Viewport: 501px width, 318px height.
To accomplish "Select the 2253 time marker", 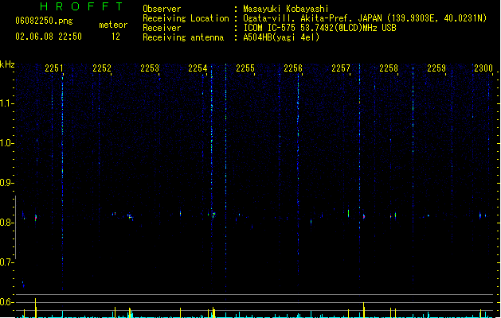I will click(x=150, y=68).
